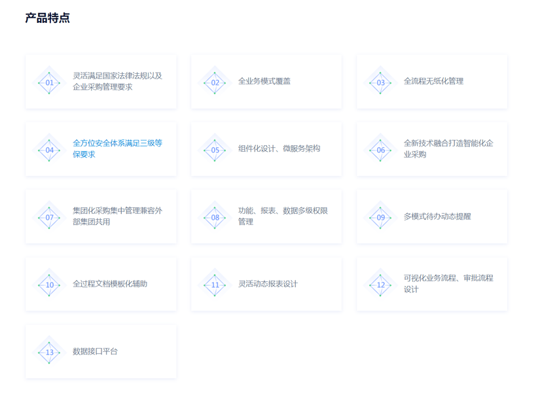Click the diamond icon numbered 07
This screenshot has width=542, height=397.
(49, 217)
